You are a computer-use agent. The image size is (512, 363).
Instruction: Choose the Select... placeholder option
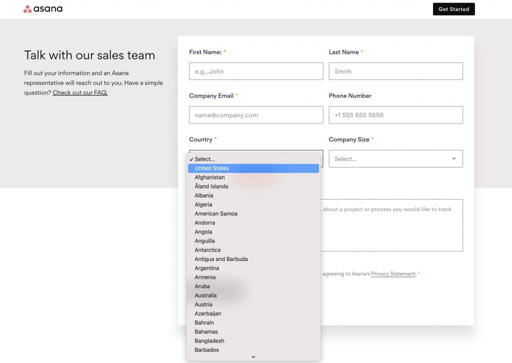pos(253,159)
